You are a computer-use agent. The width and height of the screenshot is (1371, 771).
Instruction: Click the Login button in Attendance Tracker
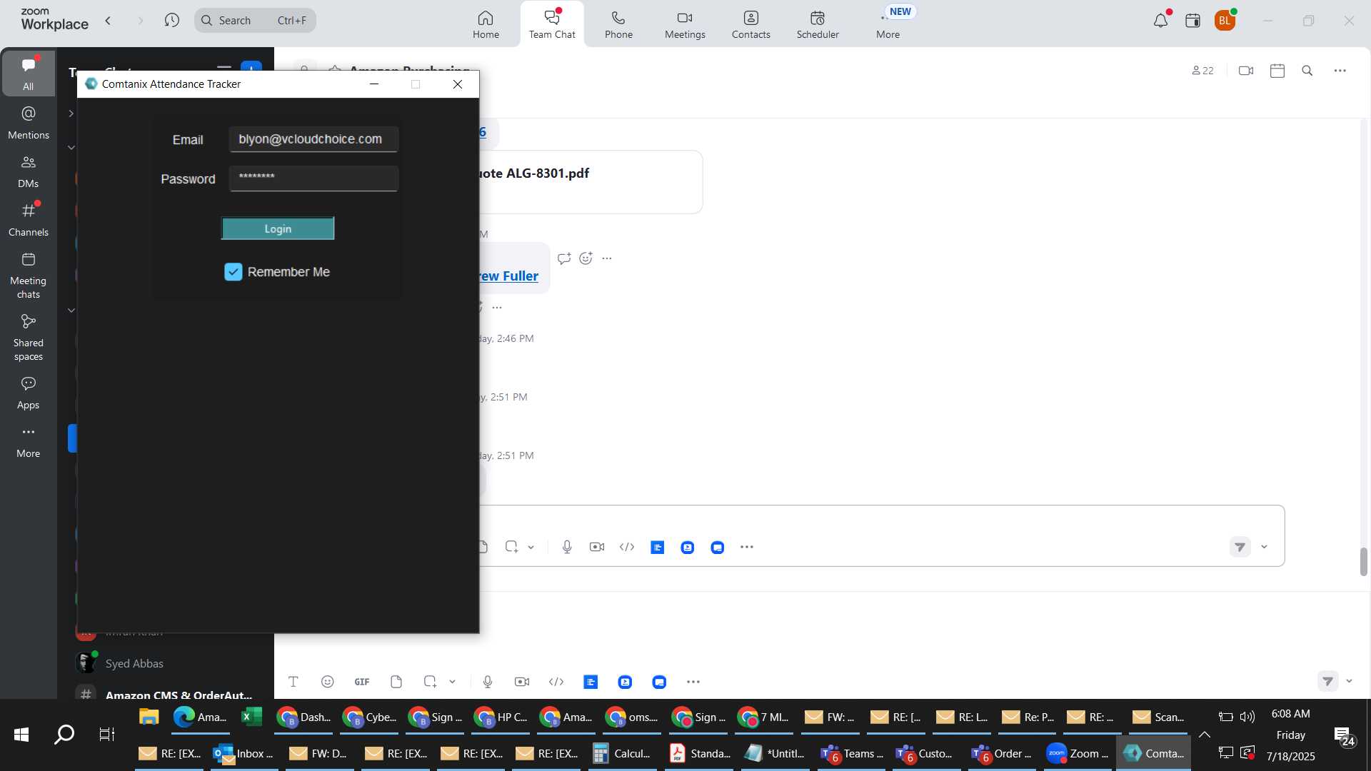278,228
